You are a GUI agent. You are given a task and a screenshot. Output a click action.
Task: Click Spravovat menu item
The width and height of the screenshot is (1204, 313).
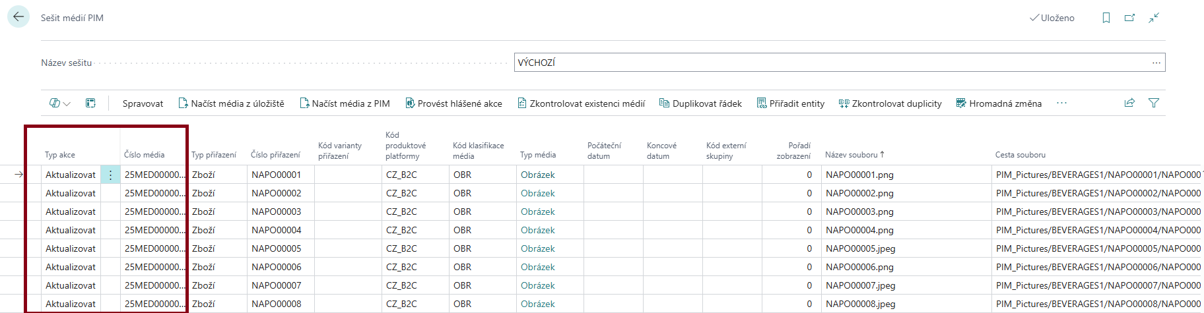[143, 103]
